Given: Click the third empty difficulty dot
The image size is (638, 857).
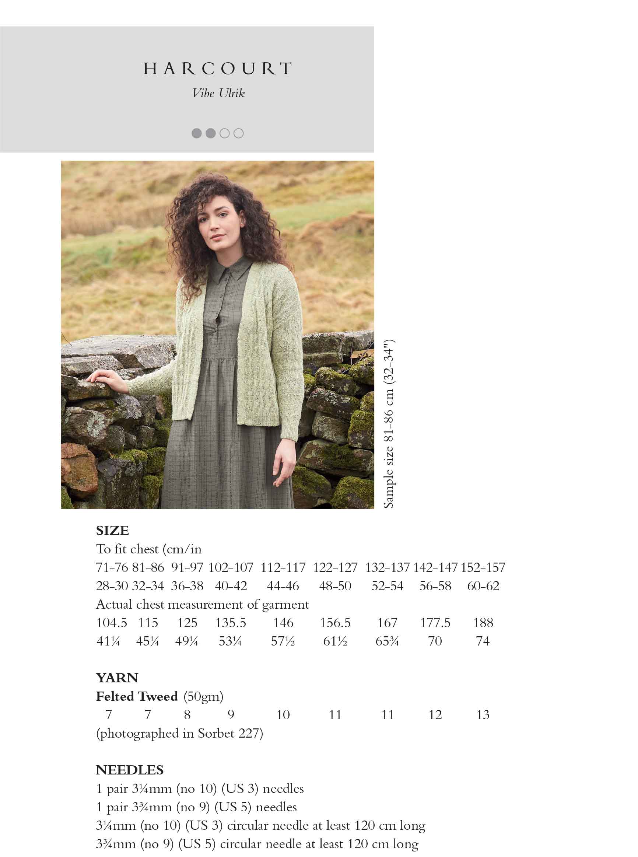Looking at the screenshot, I should (x=224, y=133).
